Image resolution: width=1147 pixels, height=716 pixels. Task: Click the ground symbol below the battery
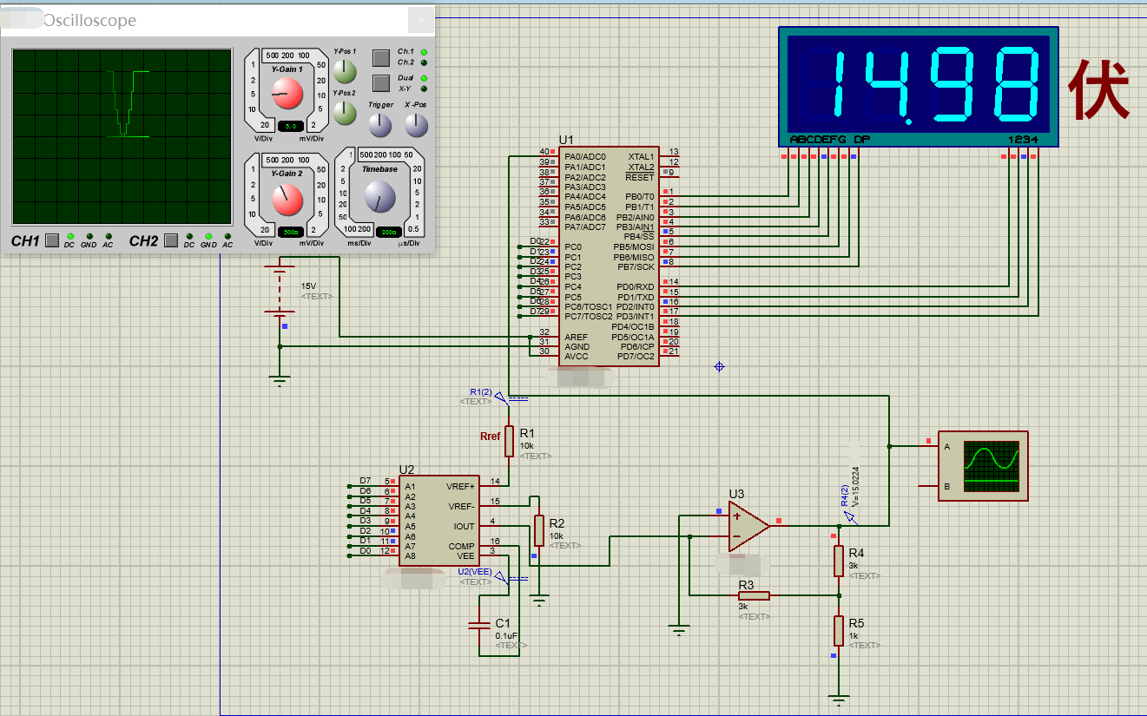[x=280, y=378]
